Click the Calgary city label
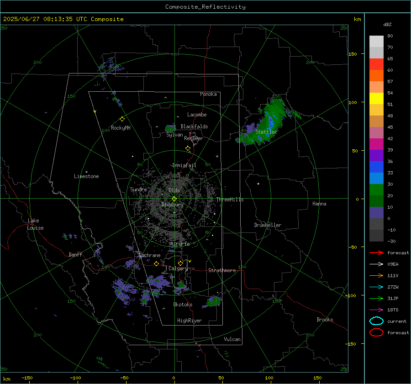The width and height of the screenshot is (411, 384). click(x=178, y=268)
